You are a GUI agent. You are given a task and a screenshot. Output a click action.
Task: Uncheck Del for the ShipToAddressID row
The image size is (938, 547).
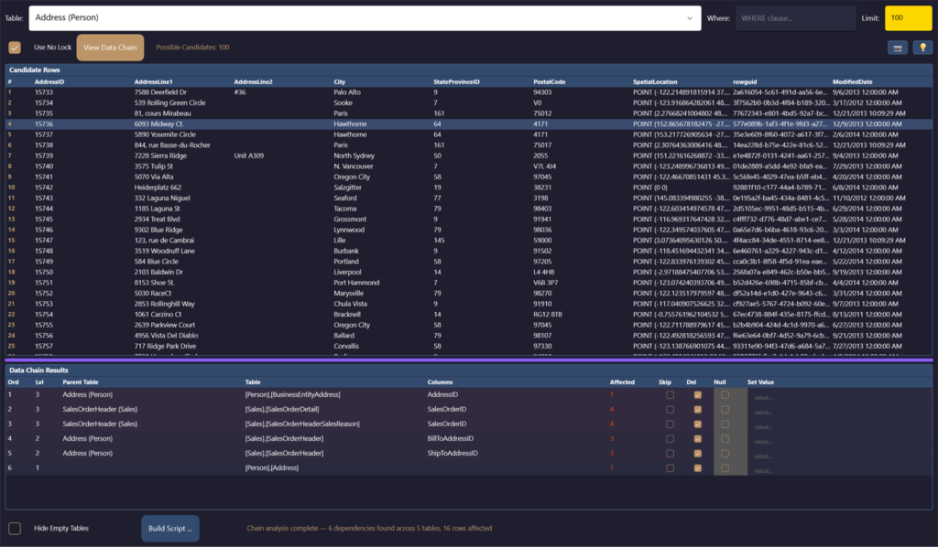[x=697, y=454]
